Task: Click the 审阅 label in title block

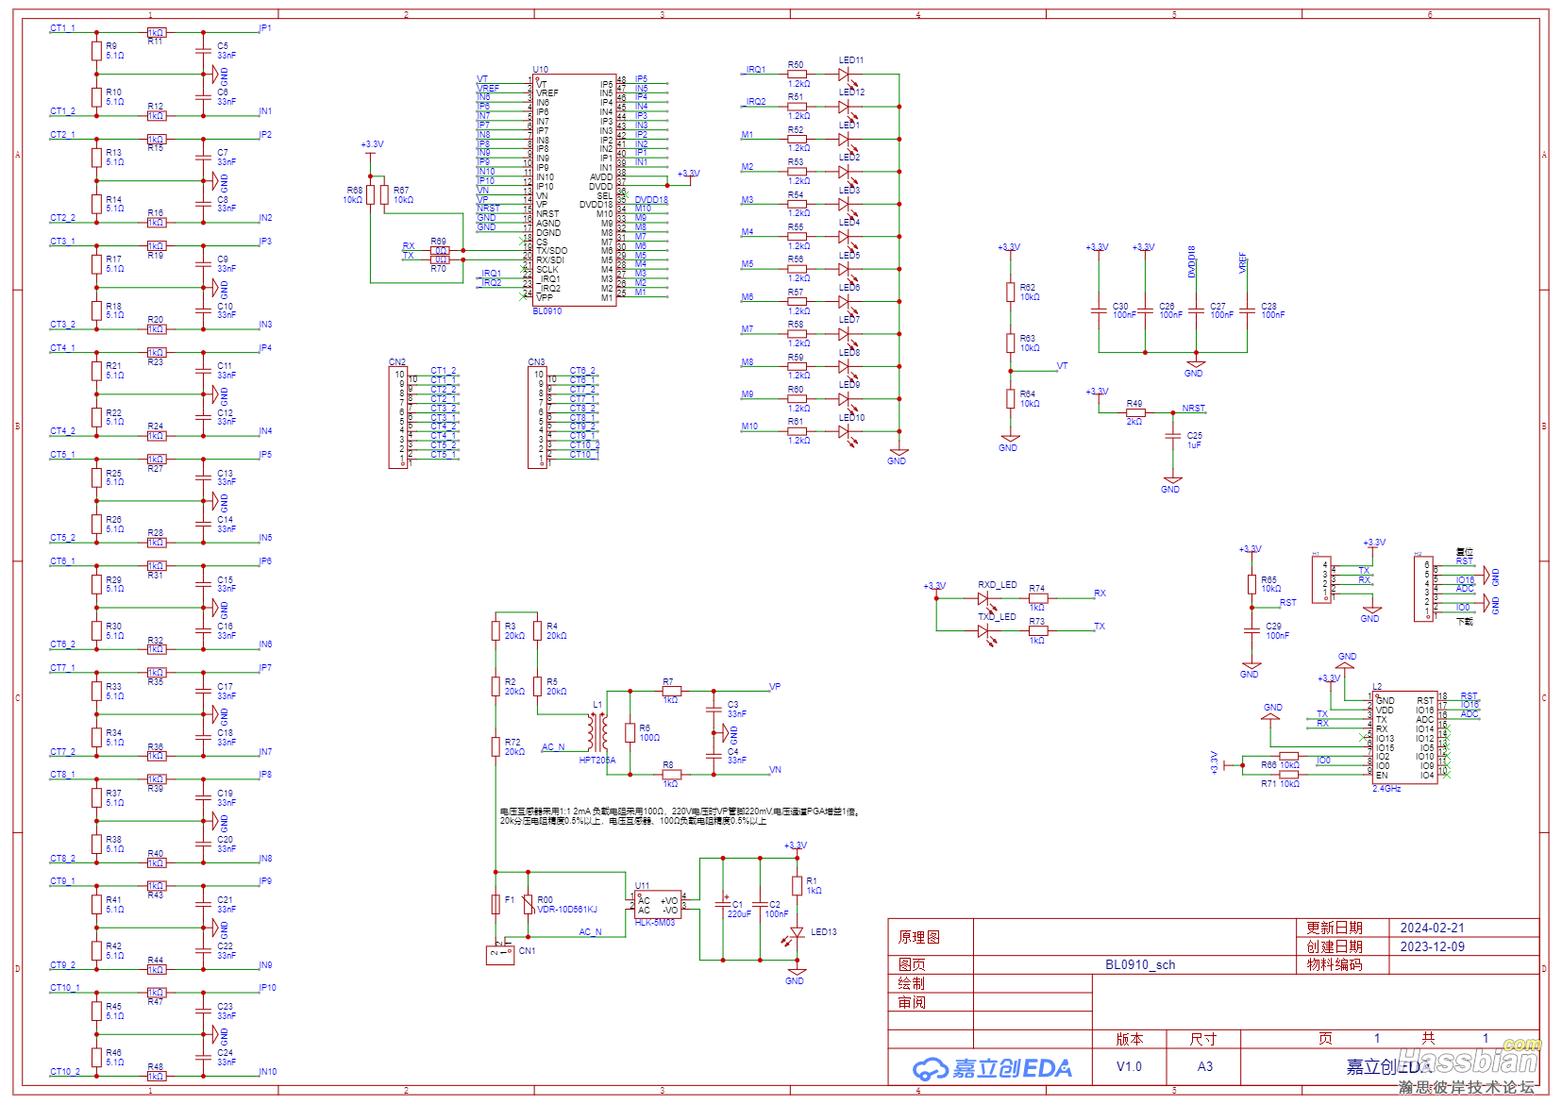Action: point(912,1003)
